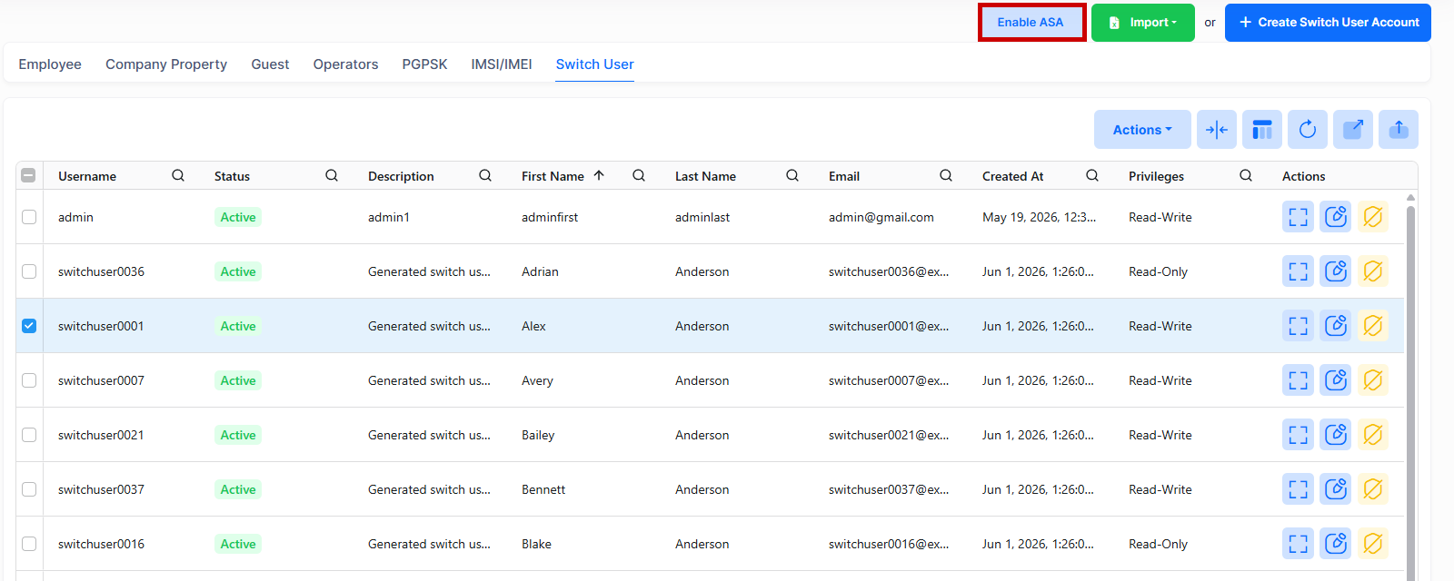Search the Description column

(485, 175)
